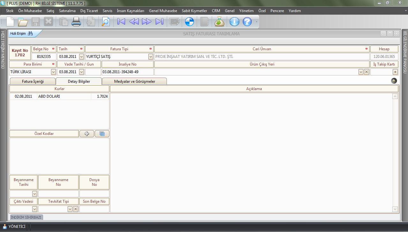
Task: Jump to the last record
Action: coord(159,22)
